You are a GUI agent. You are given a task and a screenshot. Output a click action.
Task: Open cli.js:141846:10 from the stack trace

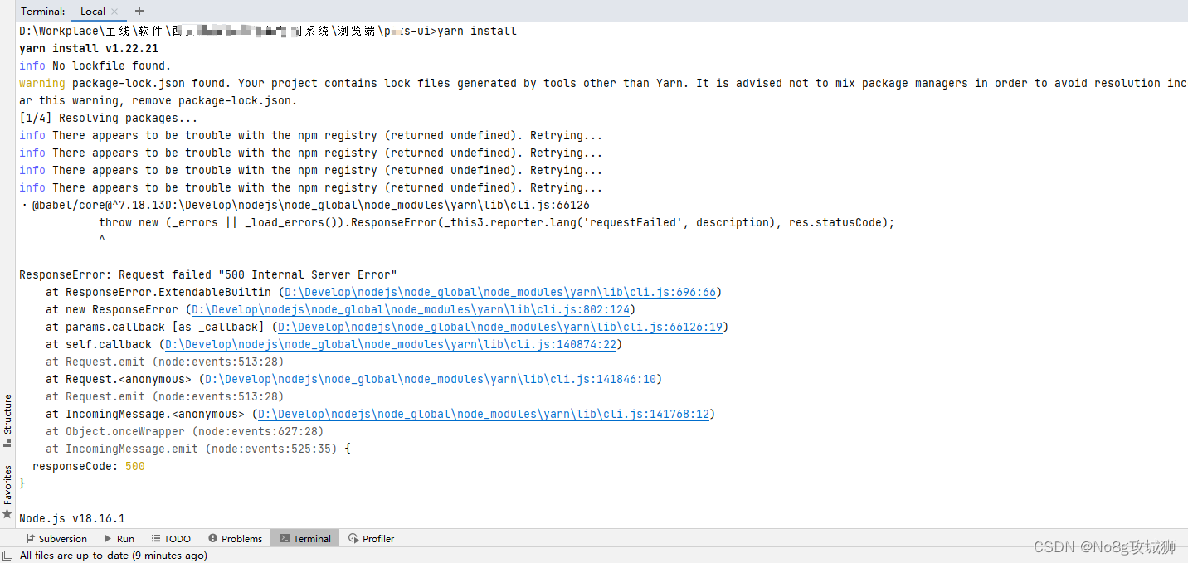coord(429,379)
